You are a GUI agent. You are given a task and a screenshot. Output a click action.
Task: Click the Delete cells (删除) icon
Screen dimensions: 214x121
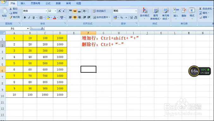click(184, 10)
